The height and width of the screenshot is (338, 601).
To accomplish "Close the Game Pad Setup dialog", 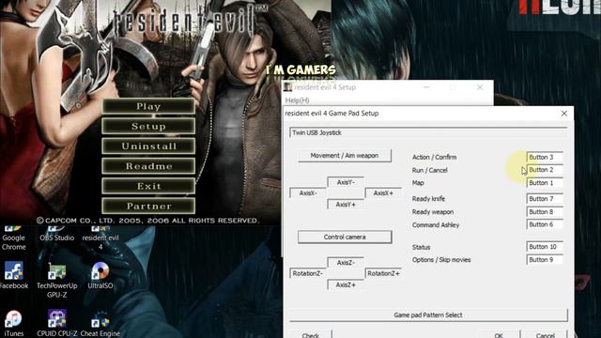I will (x=563, y=114).
